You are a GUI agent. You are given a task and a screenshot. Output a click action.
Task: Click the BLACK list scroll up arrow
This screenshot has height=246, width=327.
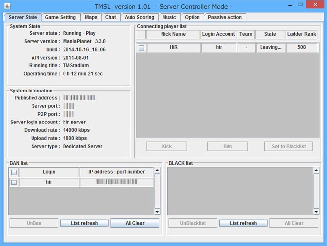click(x=316, y=171)
